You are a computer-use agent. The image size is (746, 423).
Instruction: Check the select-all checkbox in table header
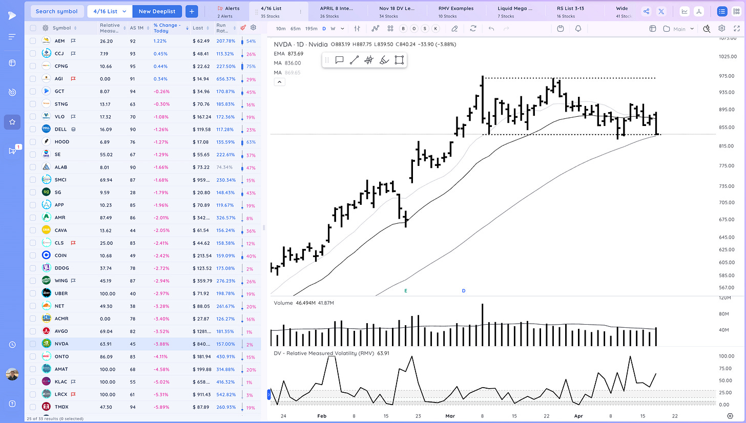[x=33, y=28]
